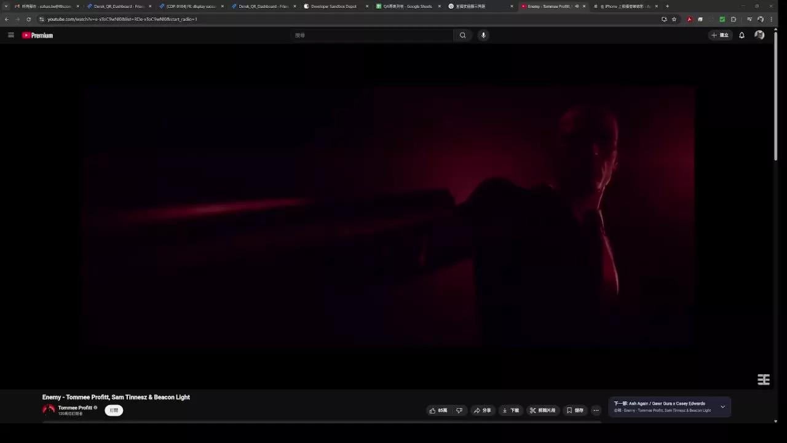Open the YouTube hamburger guide menu
The image size is (787, 443).
(x=10, y=35)
